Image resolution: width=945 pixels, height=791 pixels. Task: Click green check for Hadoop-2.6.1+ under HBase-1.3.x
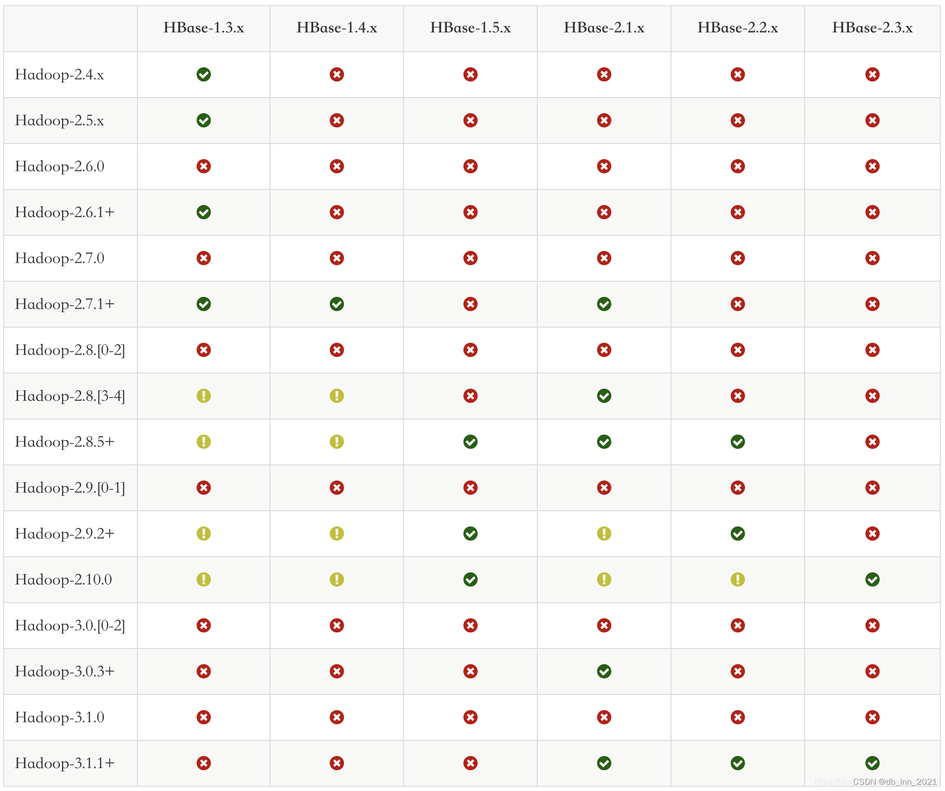pyautogui.click(x=204, y=212)
